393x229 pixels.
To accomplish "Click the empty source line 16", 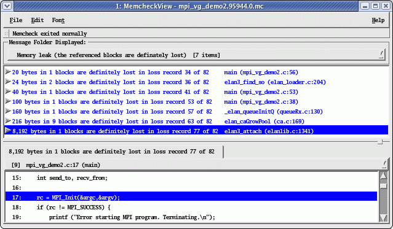I will 191,188.
